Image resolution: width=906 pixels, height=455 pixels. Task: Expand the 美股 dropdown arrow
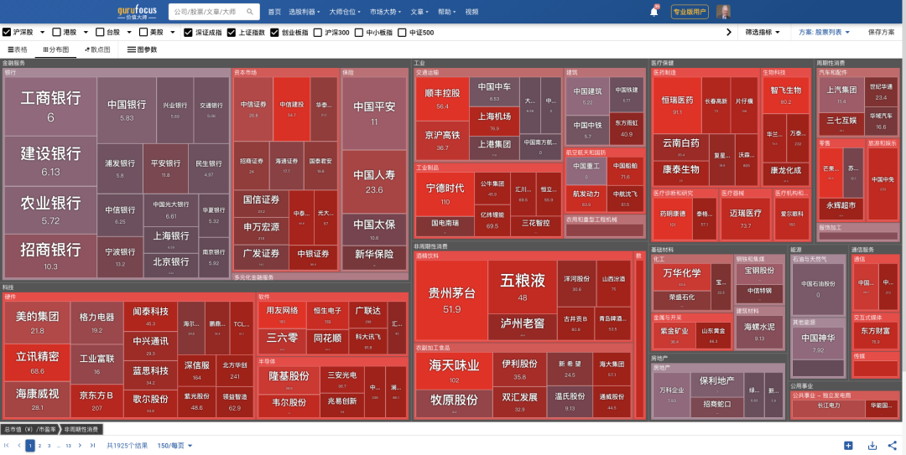(172, 33)
